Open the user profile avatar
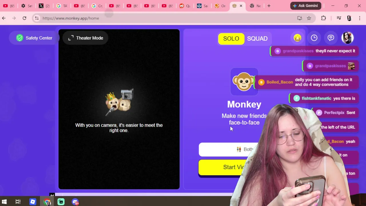Screen dimensions: 366x206 coord(348,38)
